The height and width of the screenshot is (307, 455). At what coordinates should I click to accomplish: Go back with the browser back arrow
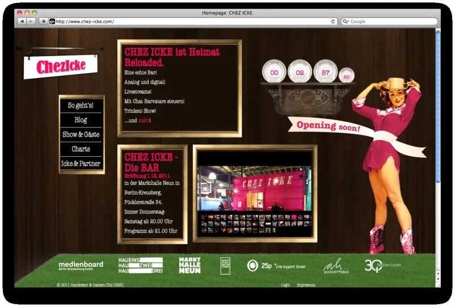(x=22, y=21)
